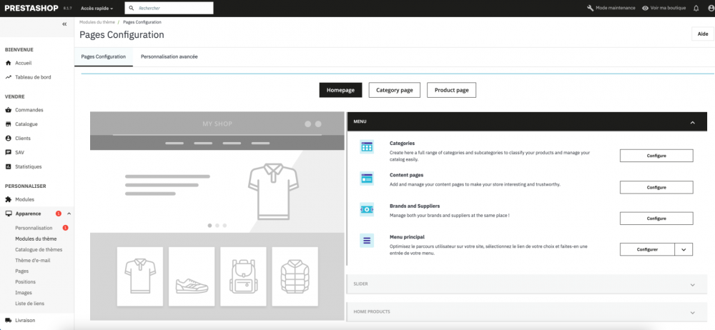Collapse the sidebar using double-chevron icon

(64, 24)
